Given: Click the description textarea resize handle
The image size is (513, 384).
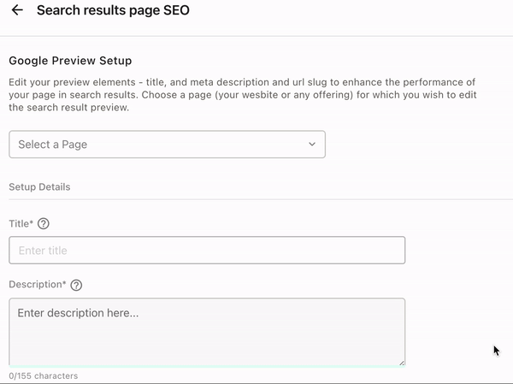Looking at the screenshot, I should [x=402, y=362].
